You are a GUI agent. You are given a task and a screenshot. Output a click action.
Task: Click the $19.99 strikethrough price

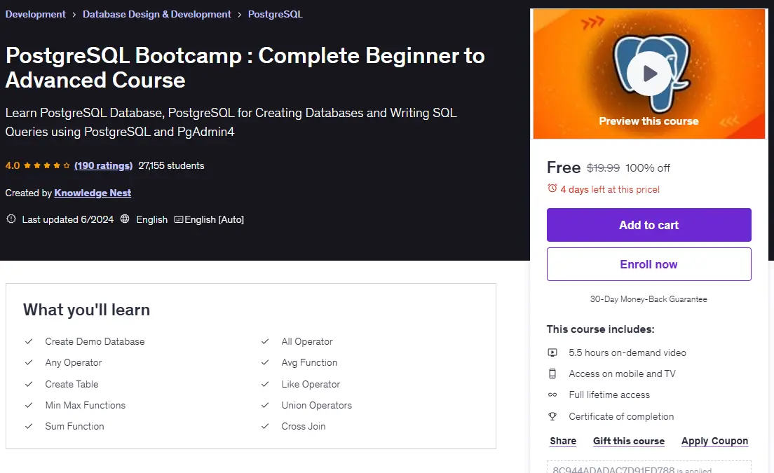point(603,167)
